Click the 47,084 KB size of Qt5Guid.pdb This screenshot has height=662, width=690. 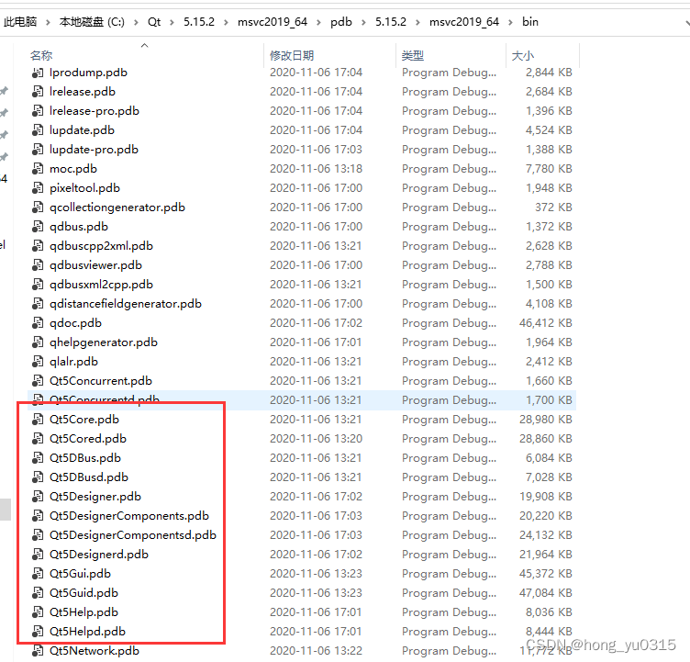coord(546,593)
